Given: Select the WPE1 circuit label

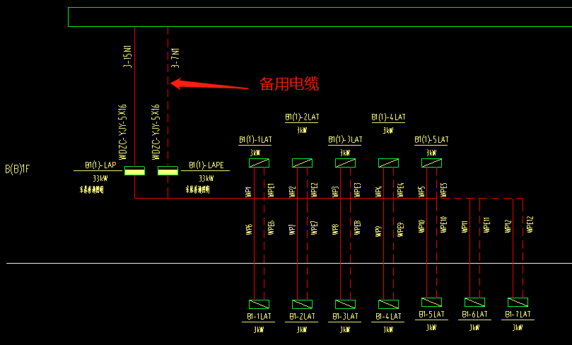Looking at the screenshot, I should coord(271,190).
